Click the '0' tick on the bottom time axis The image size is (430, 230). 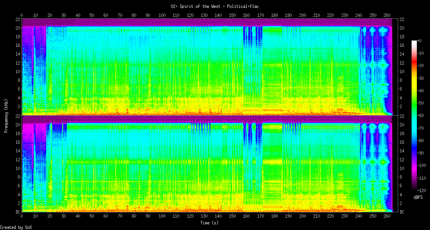pyautogui.click(x=21, y=216)
